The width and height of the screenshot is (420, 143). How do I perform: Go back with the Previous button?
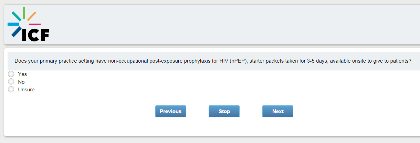[170, 111]
